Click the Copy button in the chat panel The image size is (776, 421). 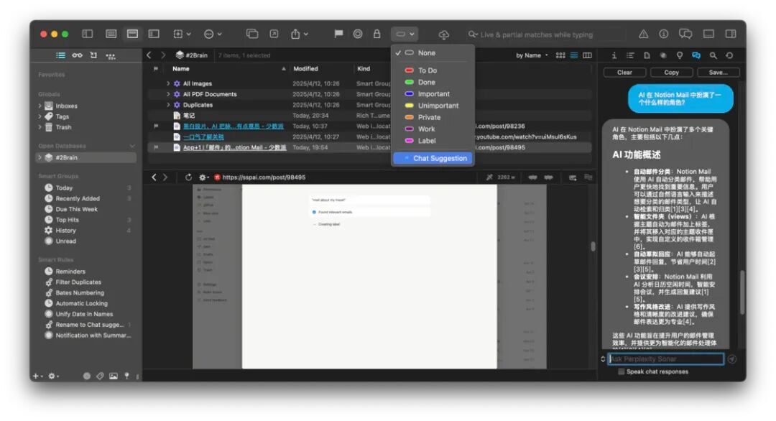672,73
